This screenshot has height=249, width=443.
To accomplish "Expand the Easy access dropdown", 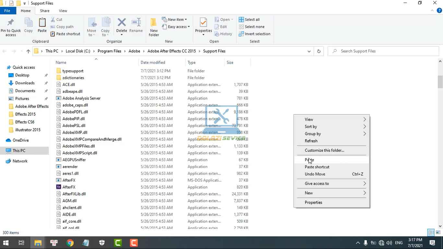I will 179,27.
